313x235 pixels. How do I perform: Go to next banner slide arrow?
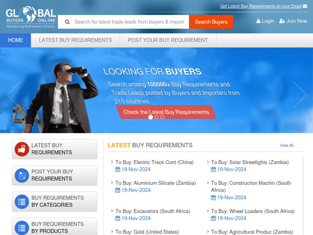(x=300, y=94)
